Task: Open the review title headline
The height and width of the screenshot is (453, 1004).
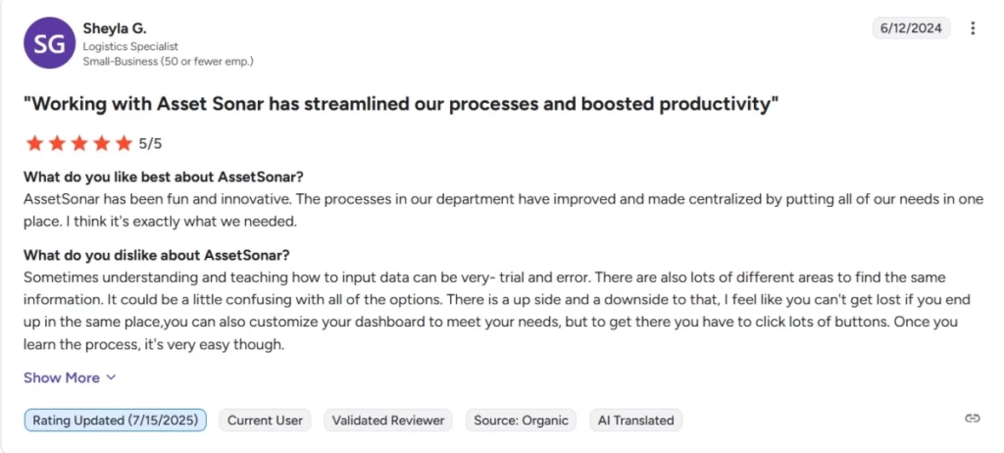Action: [x=401, y=105]
